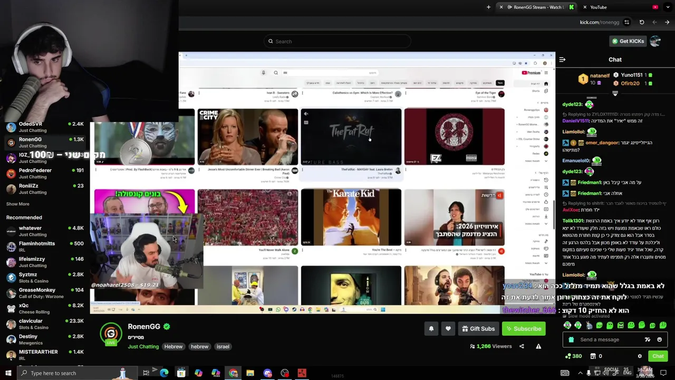Open the whatever recommended channel
Image resolution: width=675 pixels, height=380 pixels.
(x=45, y=231)
